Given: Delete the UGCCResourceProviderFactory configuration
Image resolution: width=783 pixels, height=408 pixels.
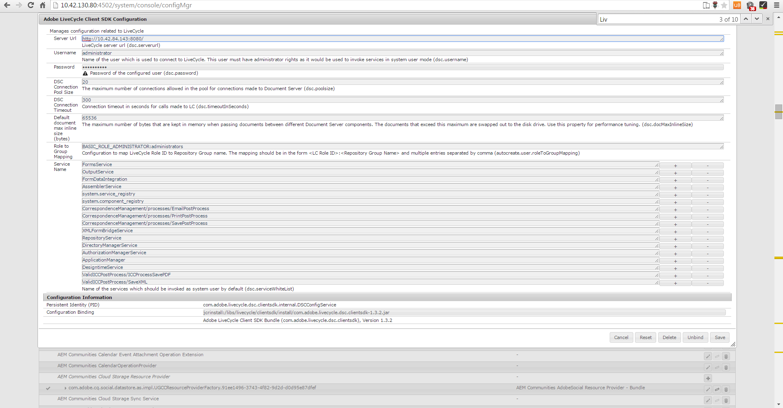Looking at the screenshot, I should (x=726, y=389).
